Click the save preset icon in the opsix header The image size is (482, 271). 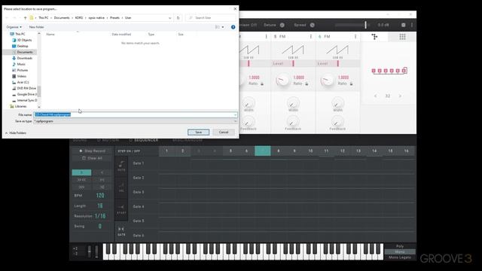pyautogui.click(x=404, y=25)
